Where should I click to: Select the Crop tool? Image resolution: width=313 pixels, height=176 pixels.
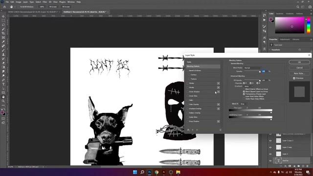click(x=3, y=33)
